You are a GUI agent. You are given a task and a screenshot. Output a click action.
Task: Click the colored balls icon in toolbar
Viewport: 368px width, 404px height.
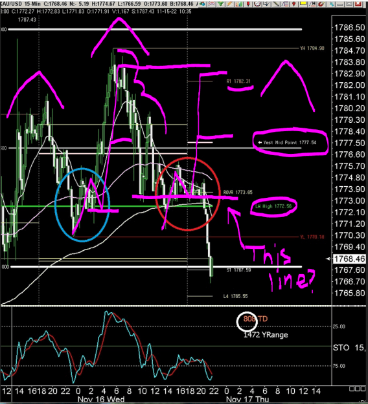[202, 4]
